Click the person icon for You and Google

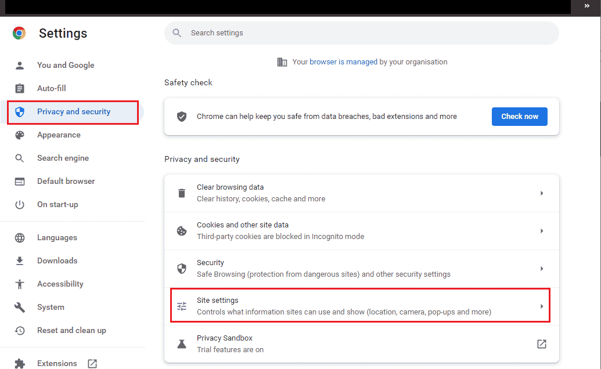(20, 66)
